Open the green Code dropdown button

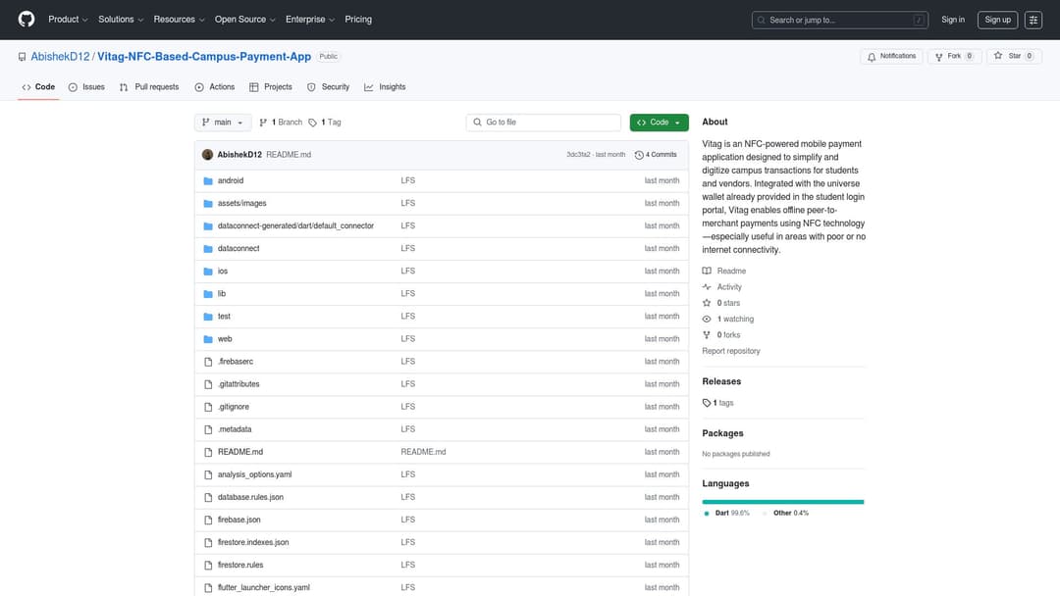660,123
